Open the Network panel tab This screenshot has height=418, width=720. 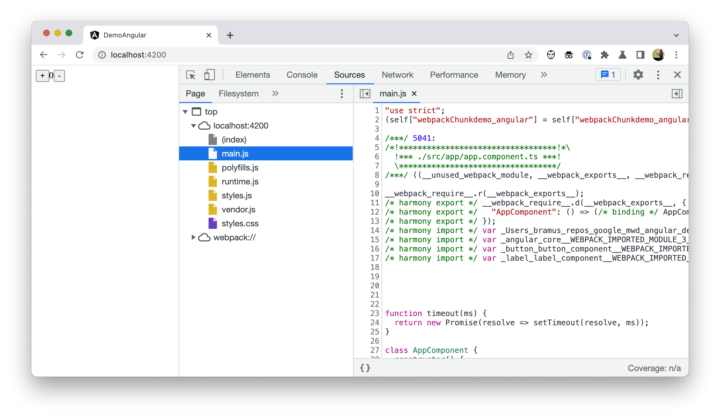397,75
